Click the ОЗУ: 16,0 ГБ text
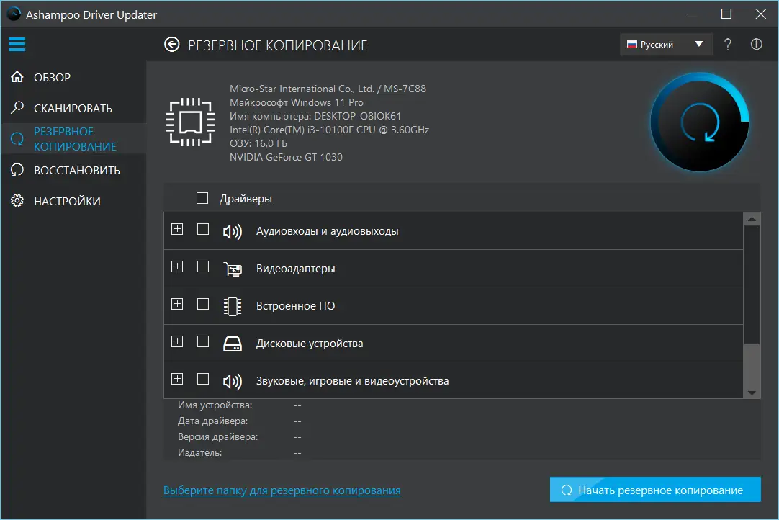 [x=258, y=143]
